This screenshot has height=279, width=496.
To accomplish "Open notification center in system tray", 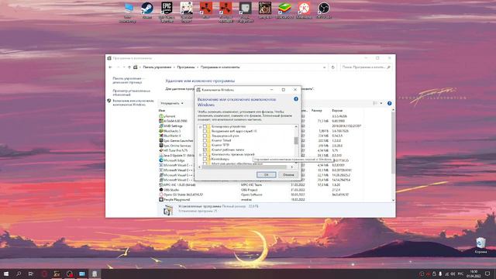I will click(x=487, y=274).
